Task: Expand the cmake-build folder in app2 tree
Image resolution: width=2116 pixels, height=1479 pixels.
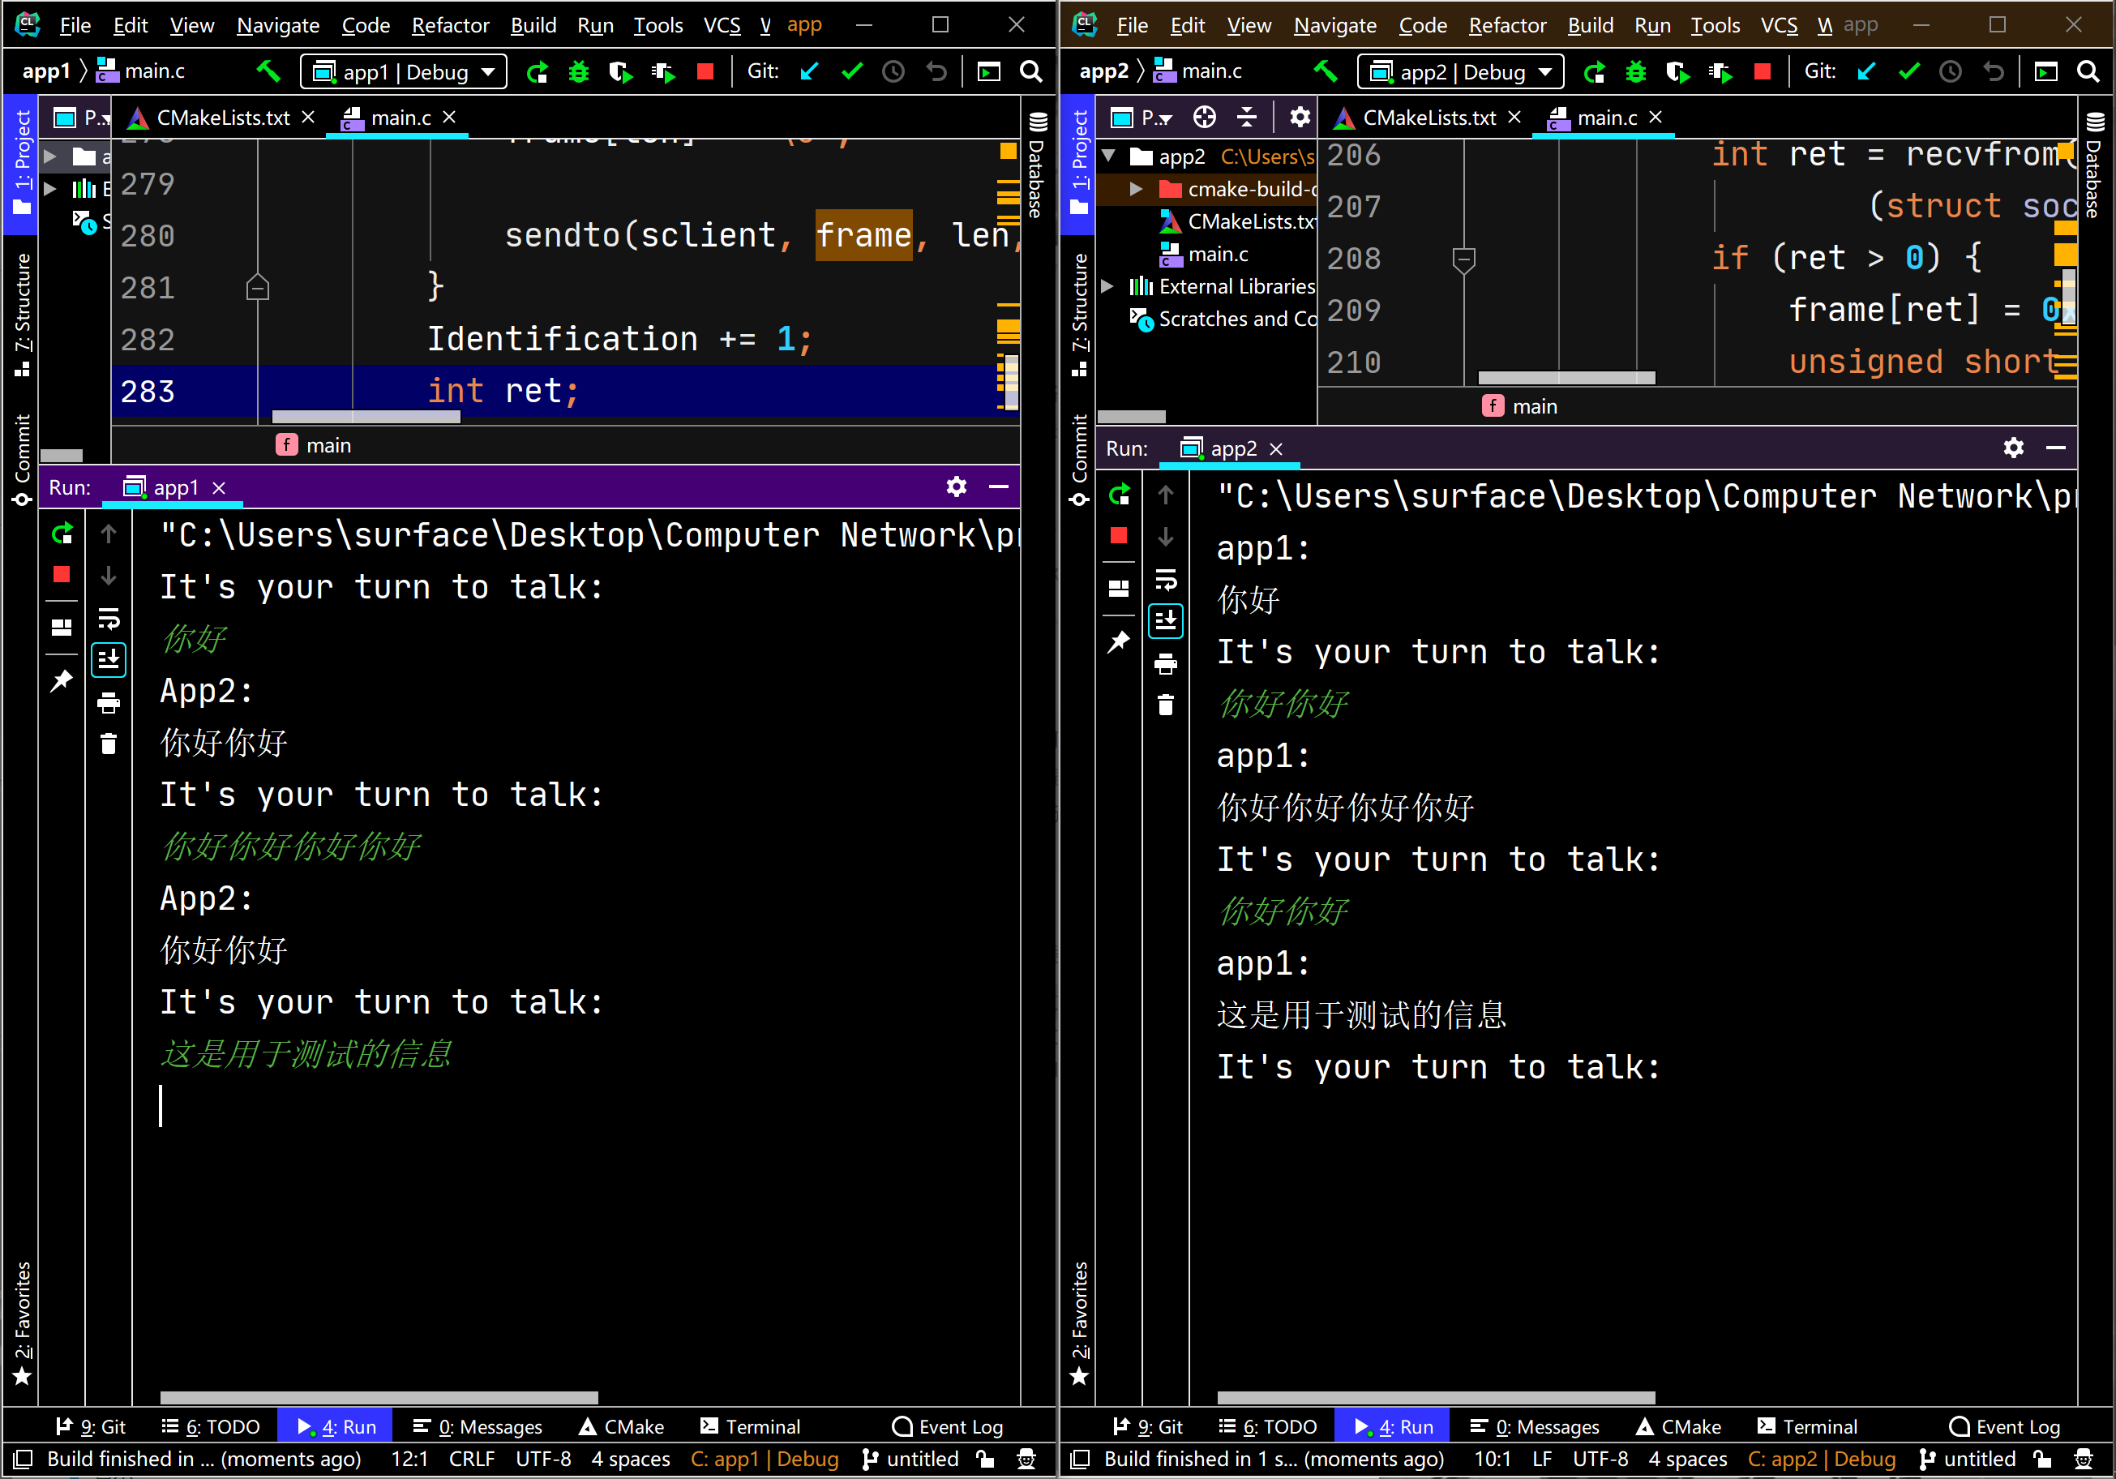Action: (x=1137, y=189)
